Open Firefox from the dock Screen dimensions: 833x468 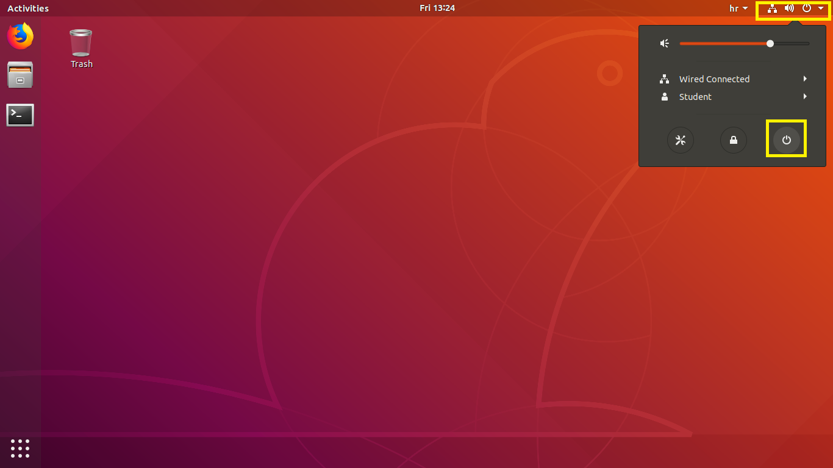point(20,36)
